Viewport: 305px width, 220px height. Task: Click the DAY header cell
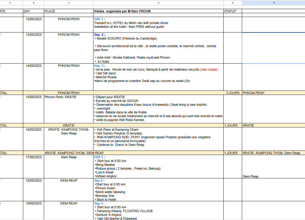[33, 11]
